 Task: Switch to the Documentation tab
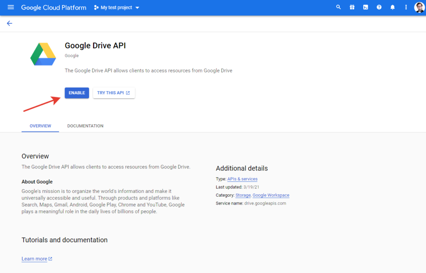[x=85, y=126]
